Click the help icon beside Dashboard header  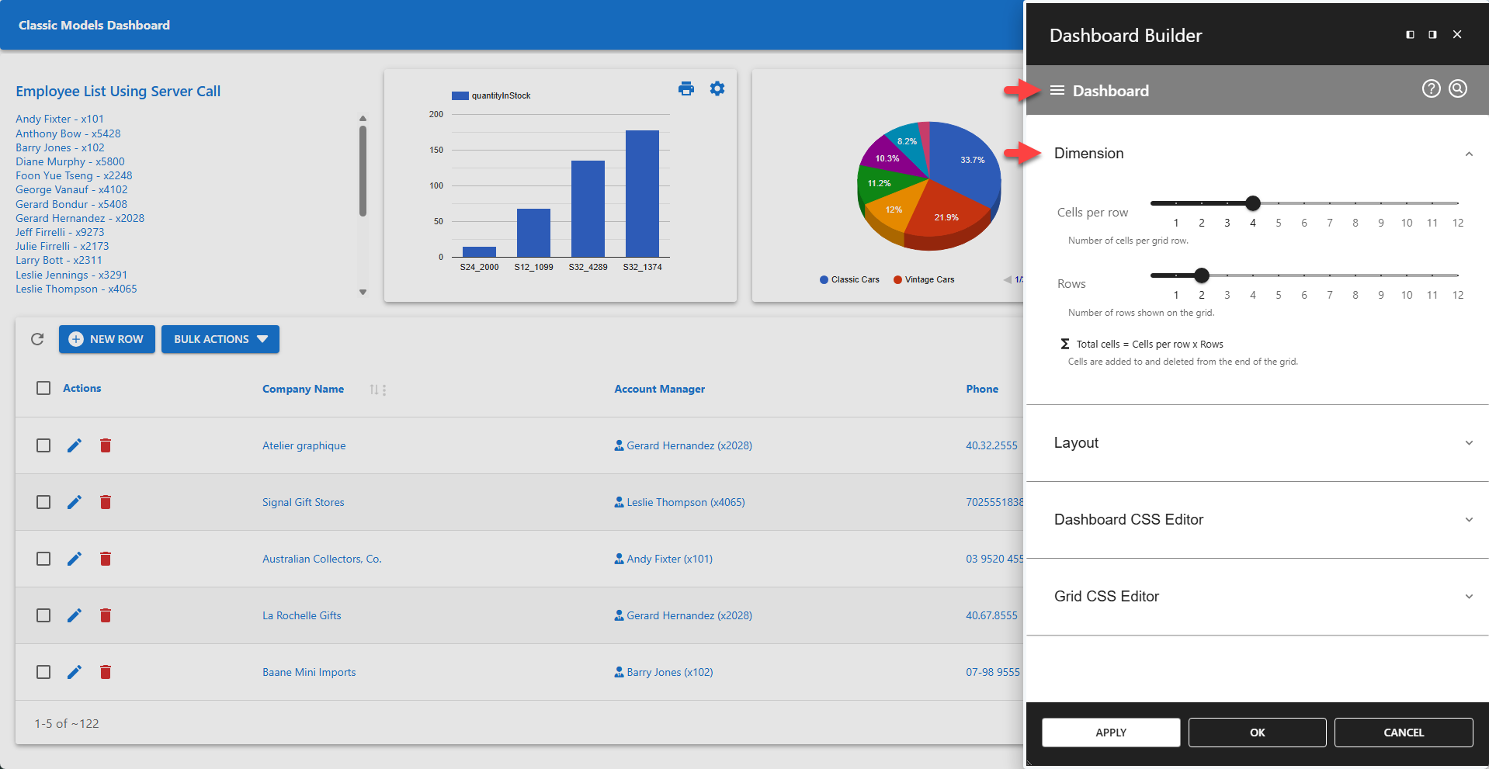tap(1431, 88)
